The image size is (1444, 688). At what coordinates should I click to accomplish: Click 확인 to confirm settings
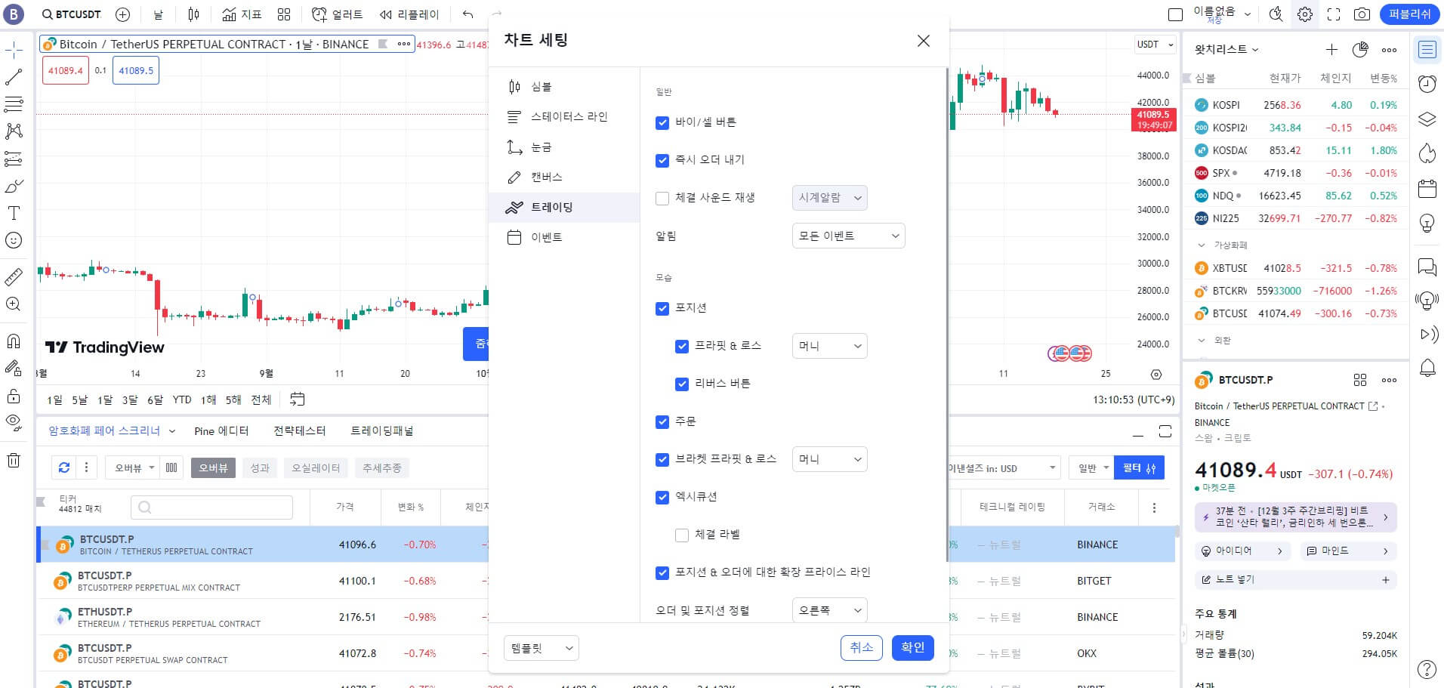pos(912,647)
